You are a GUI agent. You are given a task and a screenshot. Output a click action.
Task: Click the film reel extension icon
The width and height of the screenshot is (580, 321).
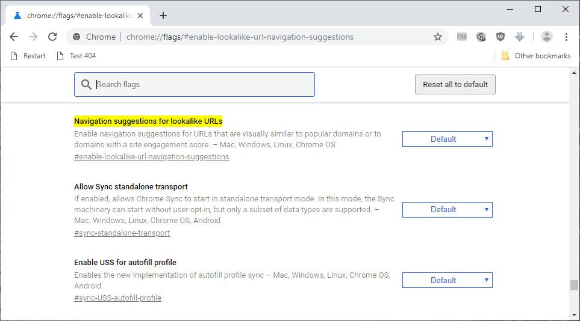(481, 37)
